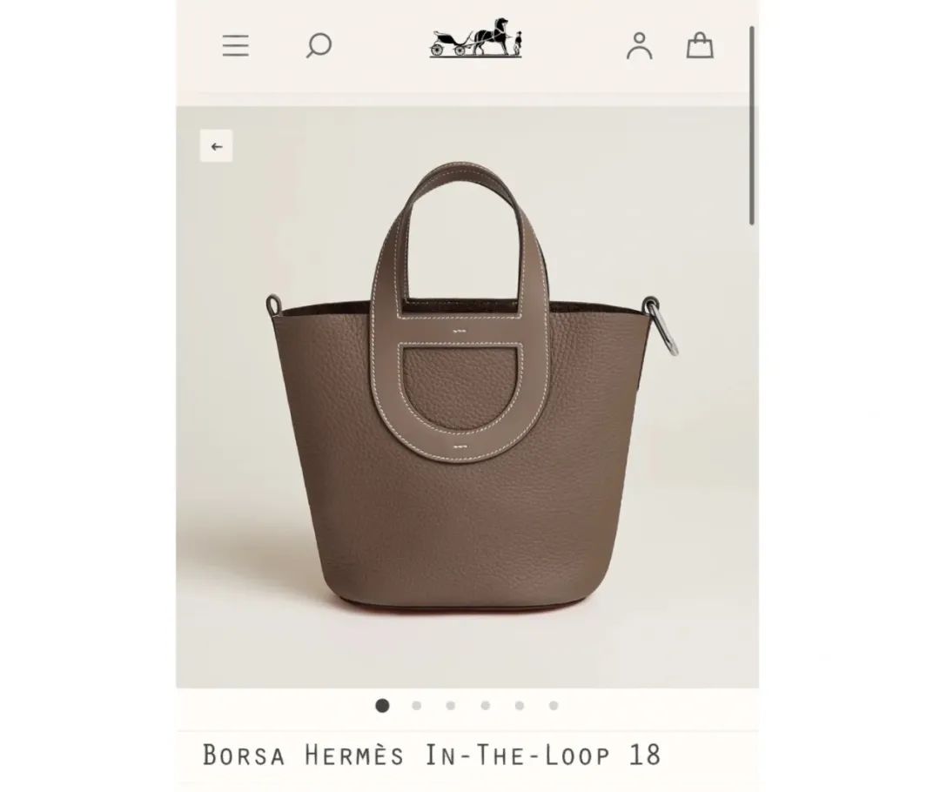Select the third carousel dot
940x792 pixels.
point(451,706)
